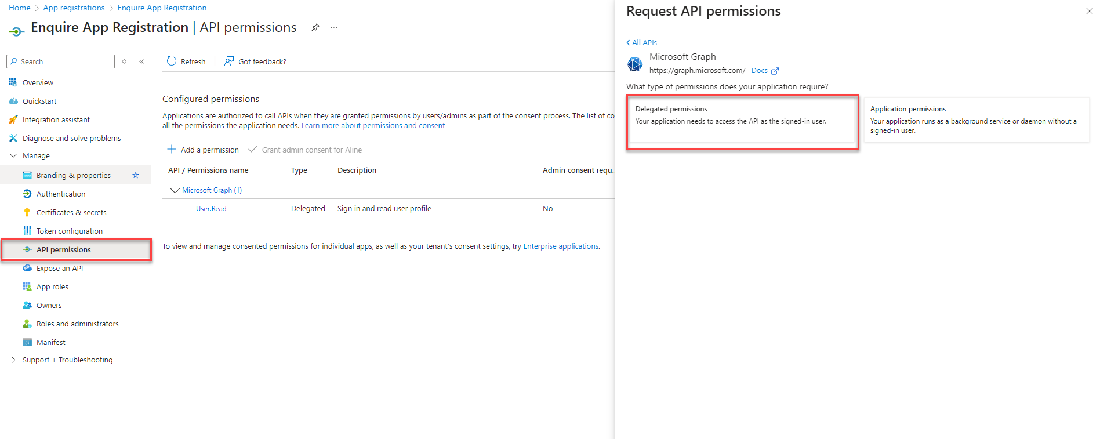Click the Roles and administrators icon

(27, 324)
